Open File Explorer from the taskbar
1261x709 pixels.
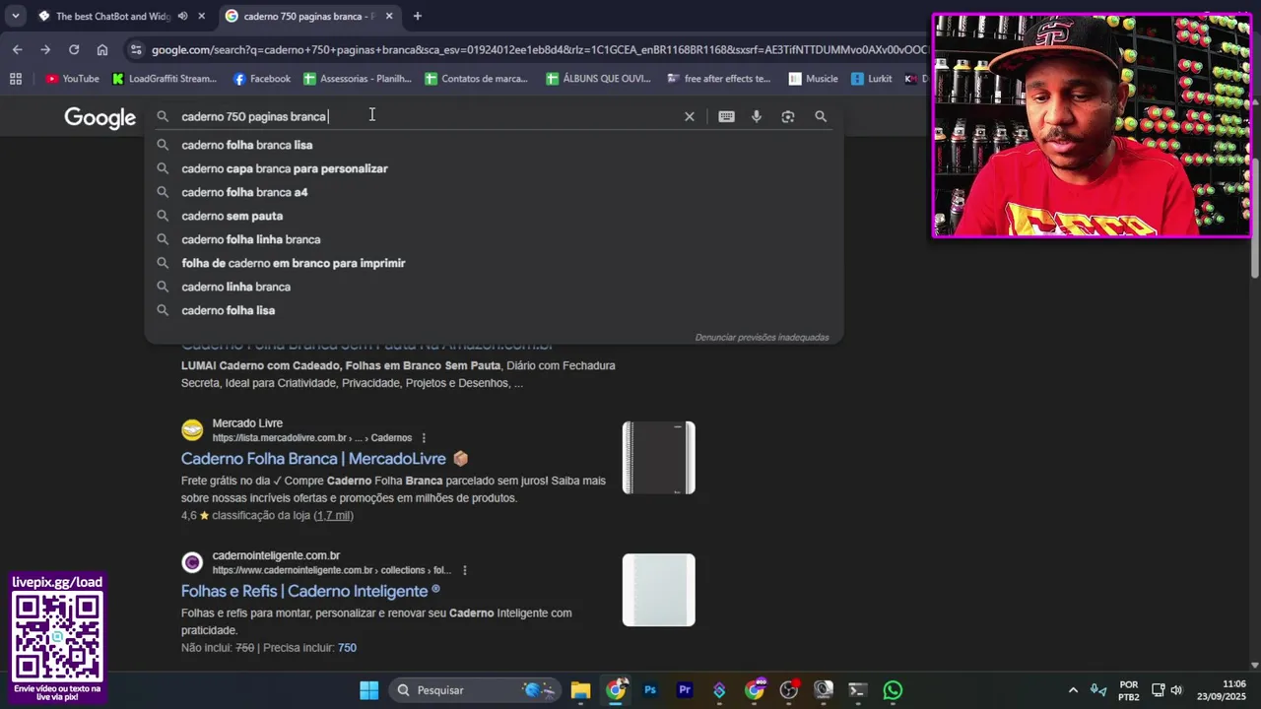coord(580,690)
